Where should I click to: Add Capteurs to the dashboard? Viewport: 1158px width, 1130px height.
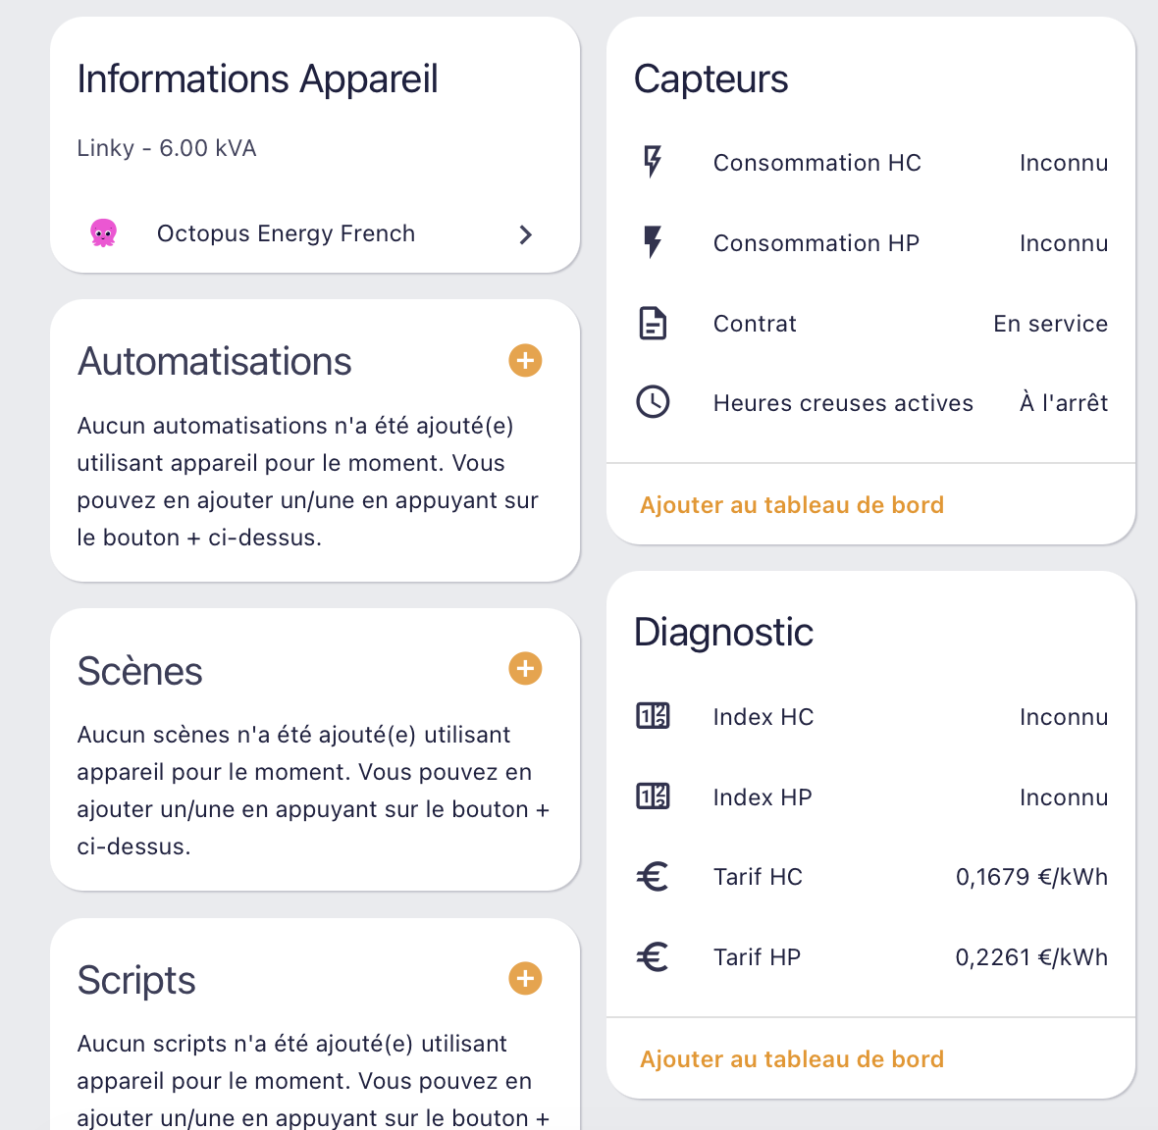click(791, 505)
